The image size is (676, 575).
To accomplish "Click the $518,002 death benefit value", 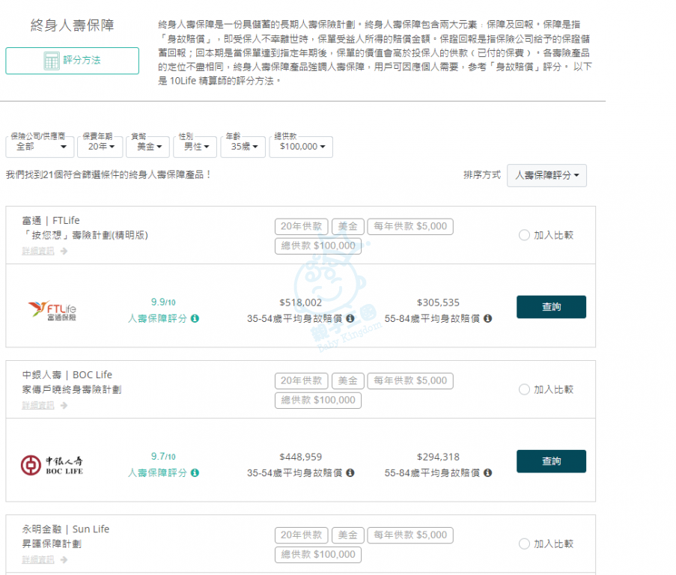I will pos(300,302).
